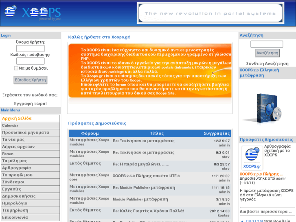296x222 pixels.
Task: Open 'Module Publisher μετάφραση' topic dated 3/1
Action: (140, 199)
